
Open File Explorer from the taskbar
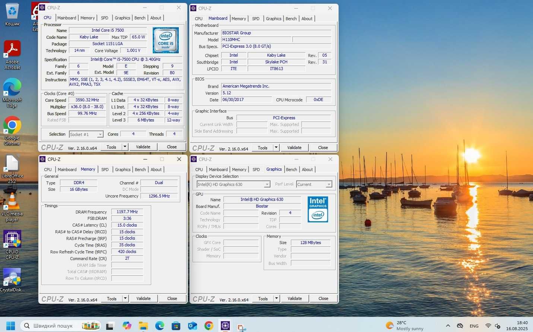click(x=143, y=326)
